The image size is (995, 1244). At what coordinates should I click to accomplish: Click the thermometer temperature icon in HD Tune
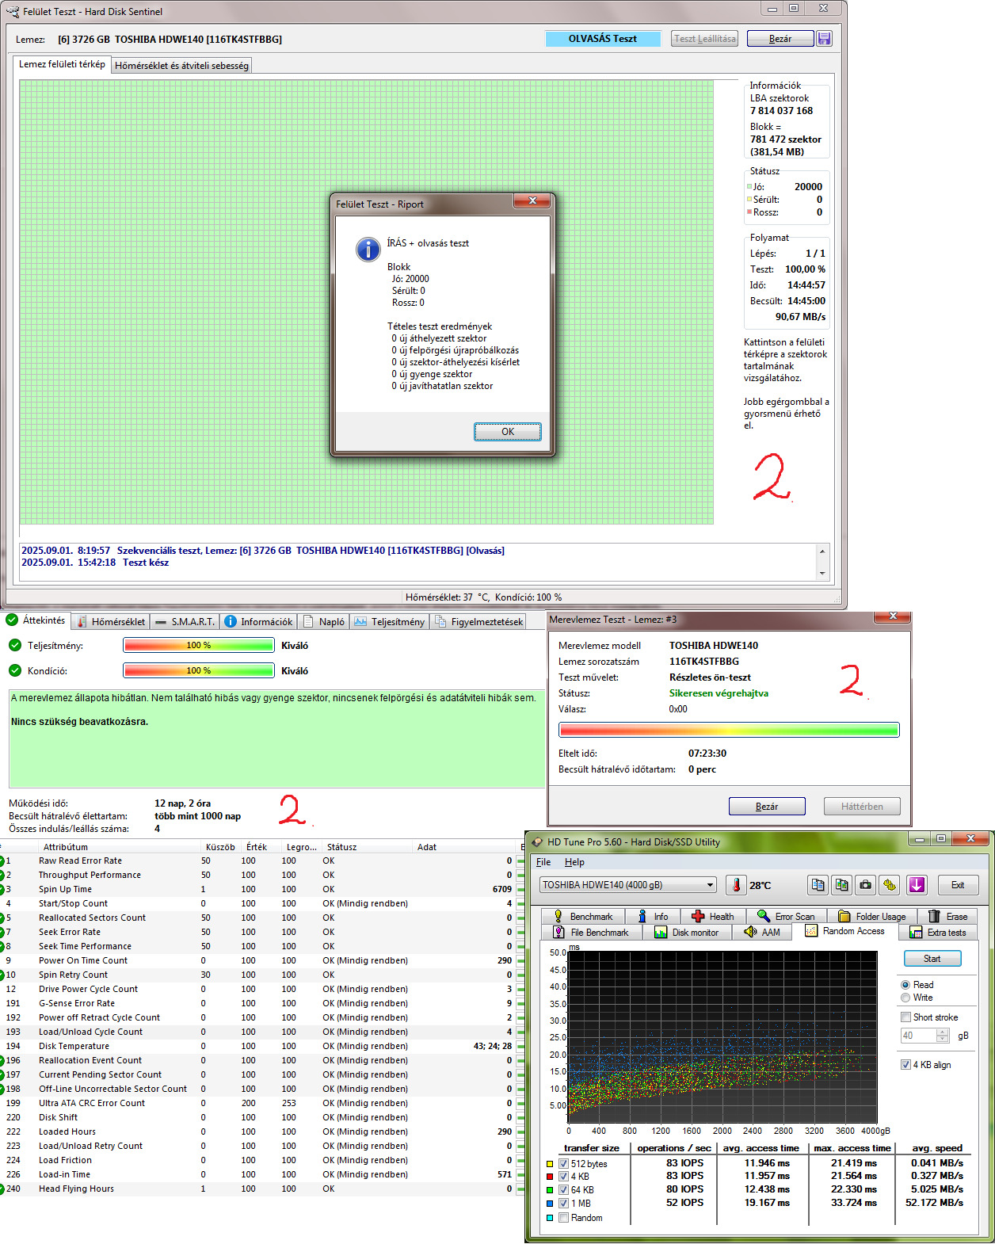pos(736,885)
